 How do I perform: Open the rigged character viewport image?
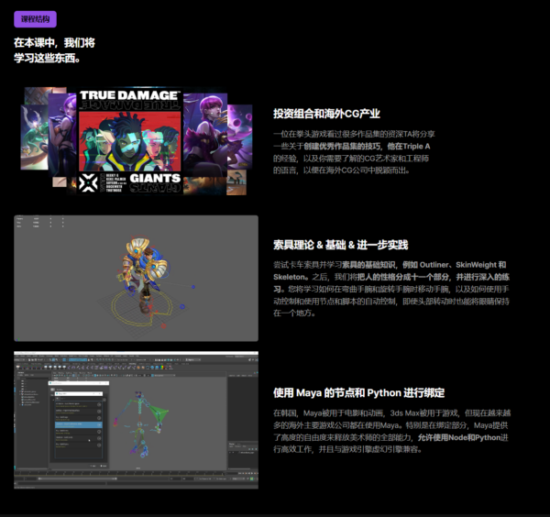pos(136,278)
